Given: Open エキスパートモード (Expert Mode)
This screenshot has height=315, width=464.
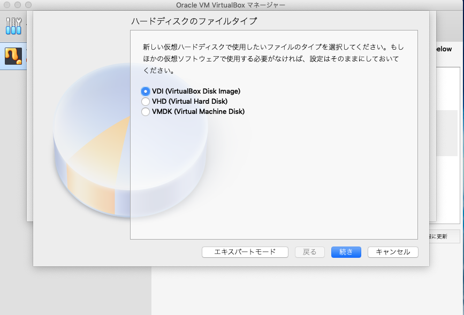Looking at the screenshot, I should click(x=245, y=252).
